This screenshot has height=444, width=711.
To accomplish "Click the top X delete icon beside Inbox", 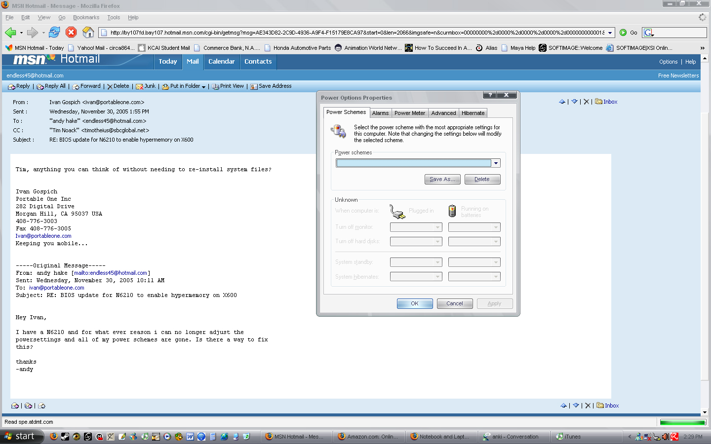I will click(x=586, y=102).
